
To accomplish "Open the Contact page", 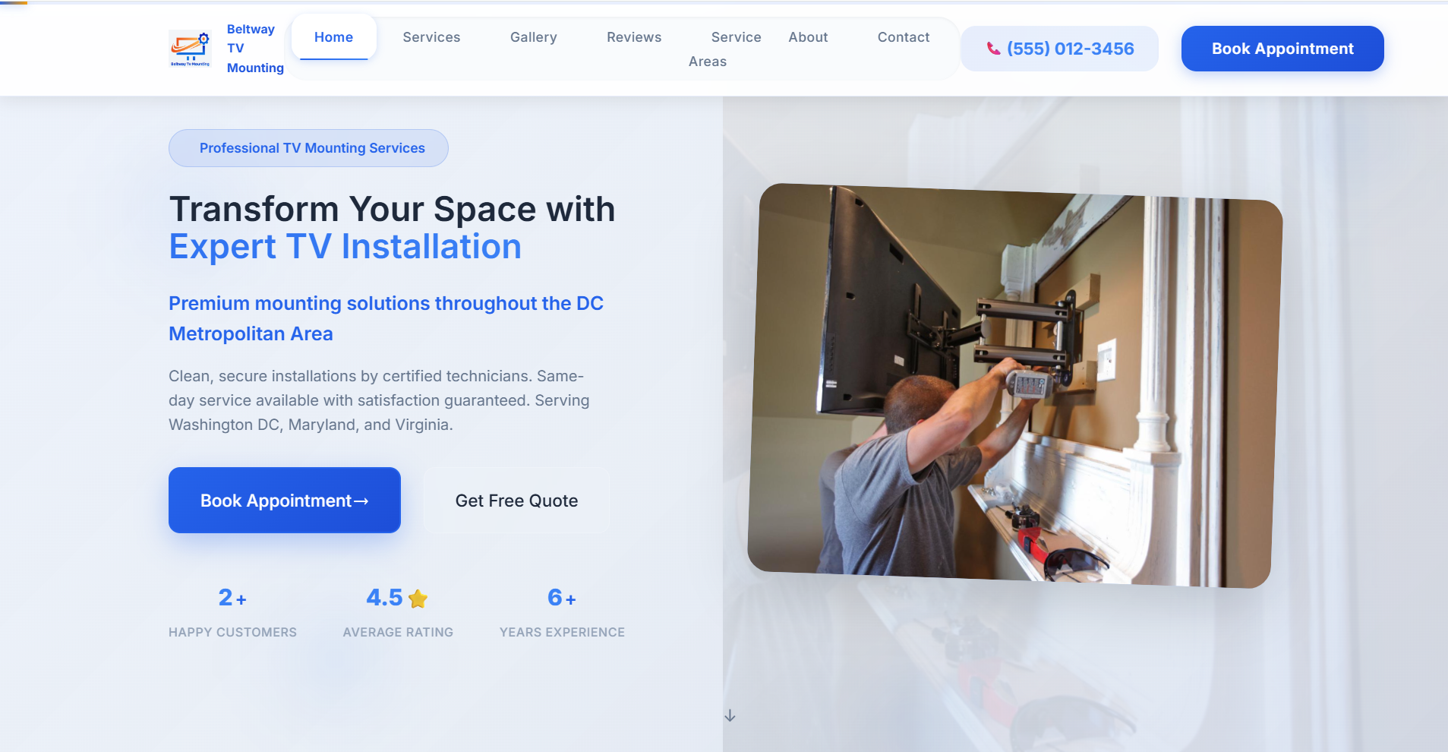I will tap(903, 37).
